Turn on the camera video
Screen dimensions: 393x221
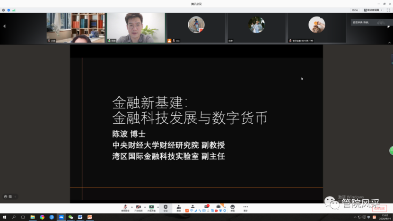point(138,207)
